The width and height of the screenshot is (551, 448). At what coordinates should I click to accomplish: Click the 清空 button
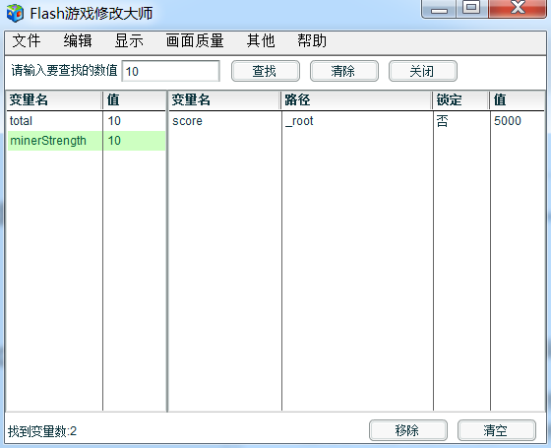(497, 430)
